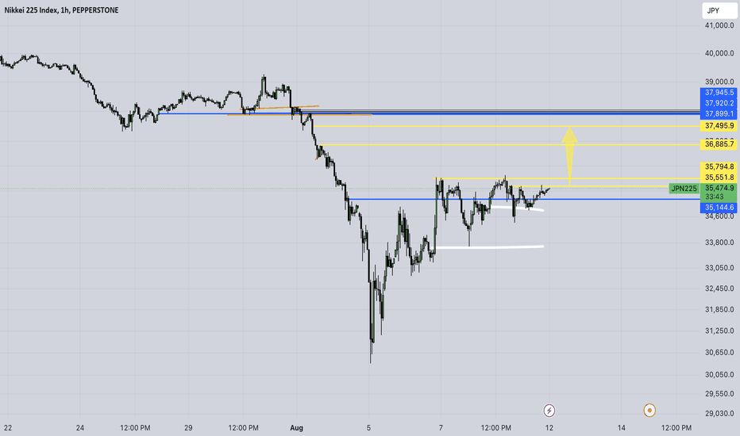The height and width of the screenshot is (436, 740).
Task: Click the 12 date on time axis
Action: point(549,428)
